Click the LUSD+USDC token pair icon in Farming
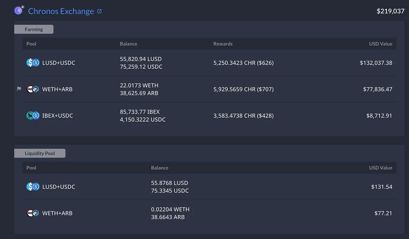The width and height of the screenshot is (409, 239). [33, 62]
